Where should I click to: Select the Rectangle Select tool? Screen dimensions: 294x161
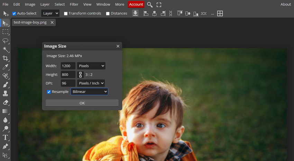(x=5, y=32)
